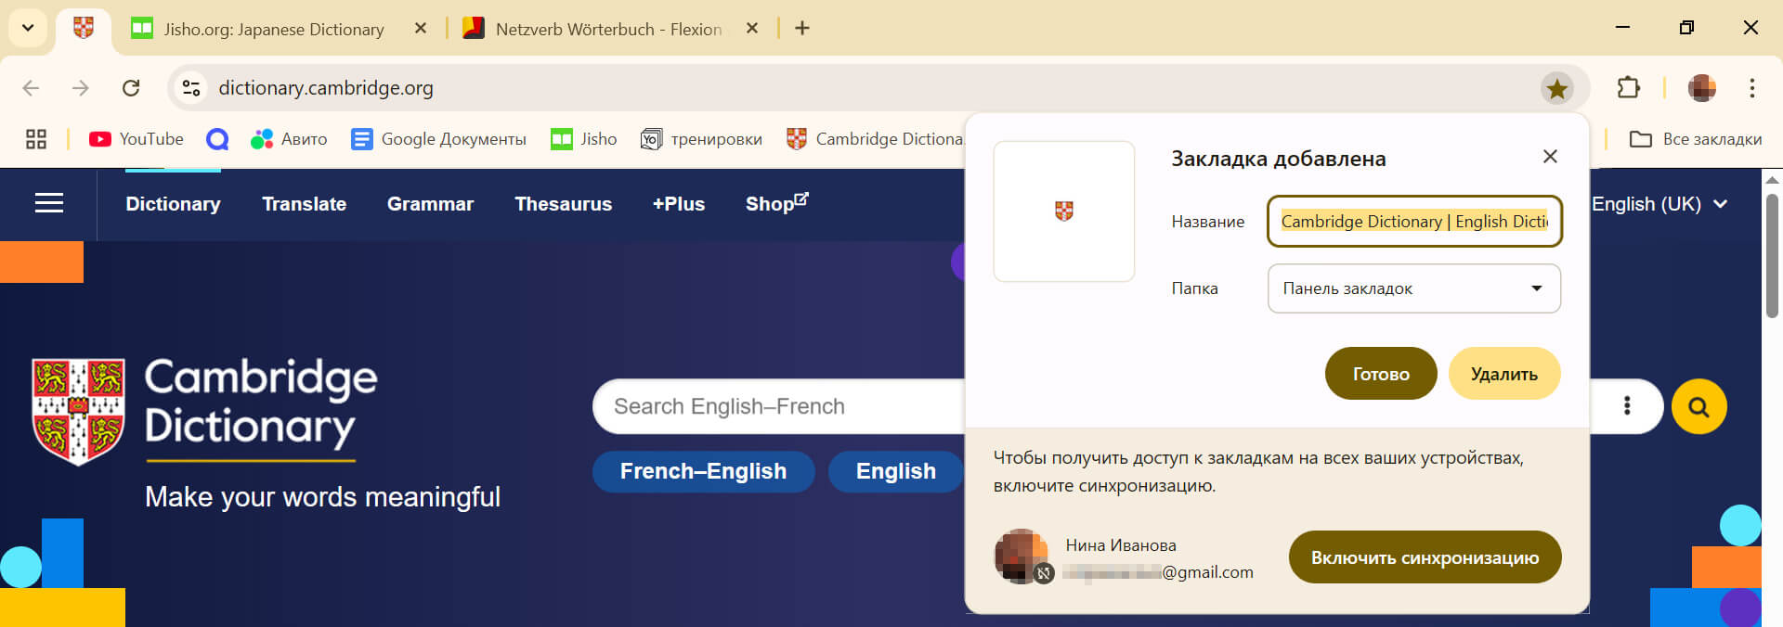Open the Chrome three-dot menu
The height and width of the screenshot is (627, 1783).
pyautogui.click(x=1751, y=88)
